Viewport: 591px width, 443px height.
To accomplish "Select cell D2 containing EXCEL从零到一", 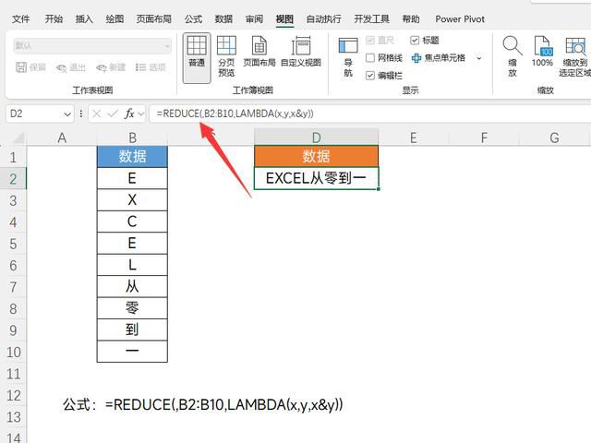I will (x=316, y=178).
